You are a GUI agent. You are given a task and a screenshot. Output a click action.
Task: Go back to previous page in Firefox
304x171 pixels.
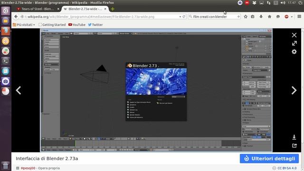click(16, 17)
